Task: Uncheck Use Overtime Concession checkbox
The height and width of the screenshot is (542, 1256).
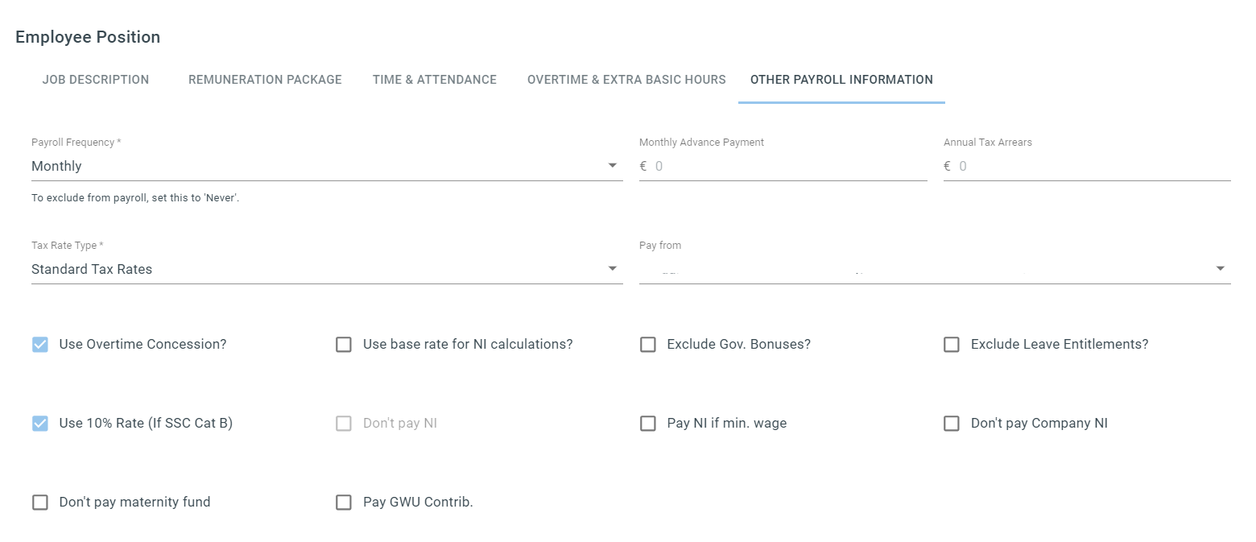Action: [x=40, y=345]
